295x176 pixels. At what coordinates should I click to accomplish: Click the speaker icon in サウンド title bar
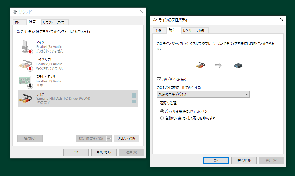tap(15, 12)
